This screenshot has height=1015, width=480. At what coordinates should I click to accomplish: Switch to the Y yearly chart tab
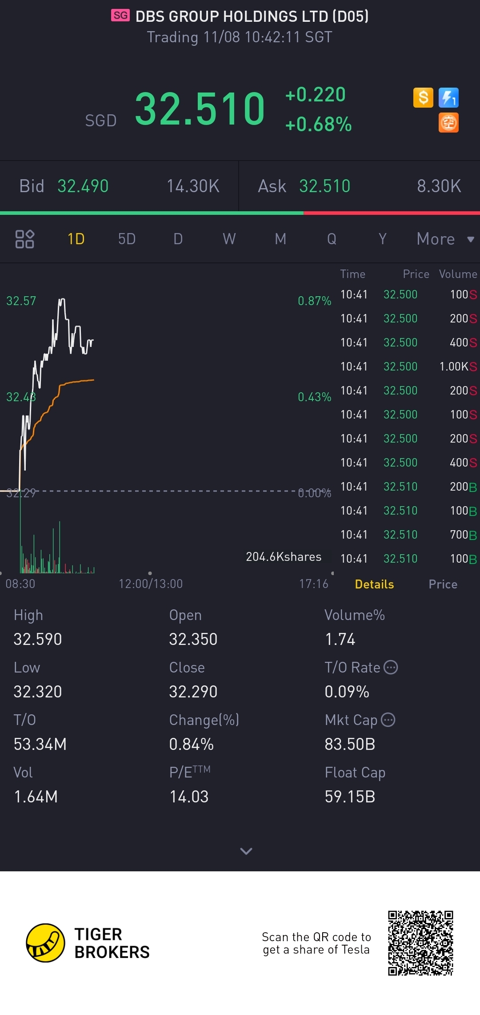point(382,239)
